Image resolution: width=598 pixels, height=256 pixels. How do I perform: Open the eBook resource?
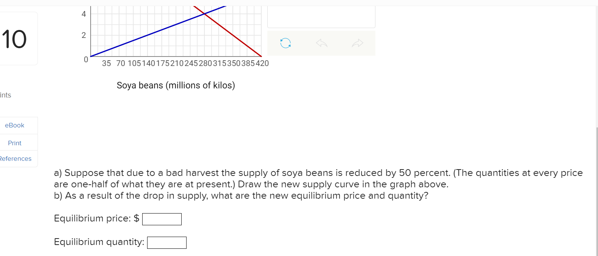coord(14,125)
